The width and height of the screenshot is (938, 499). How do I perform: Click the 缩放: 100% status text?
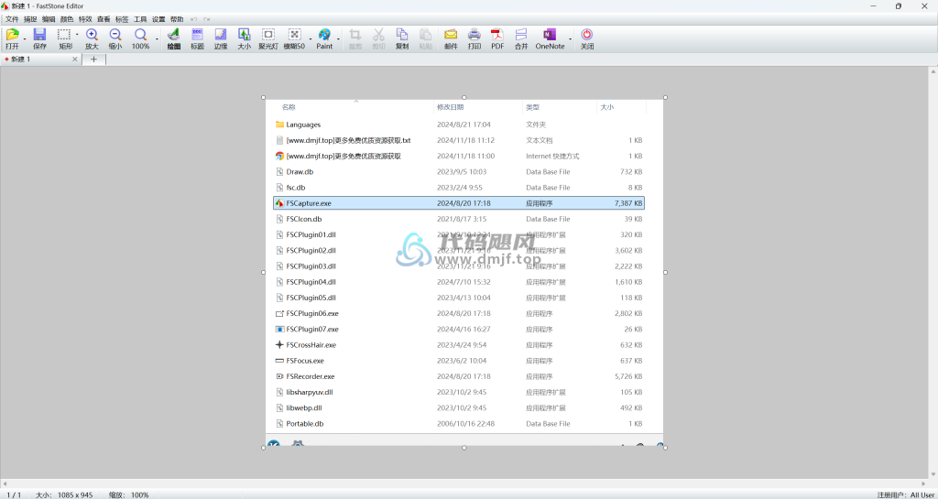[128, 494]
